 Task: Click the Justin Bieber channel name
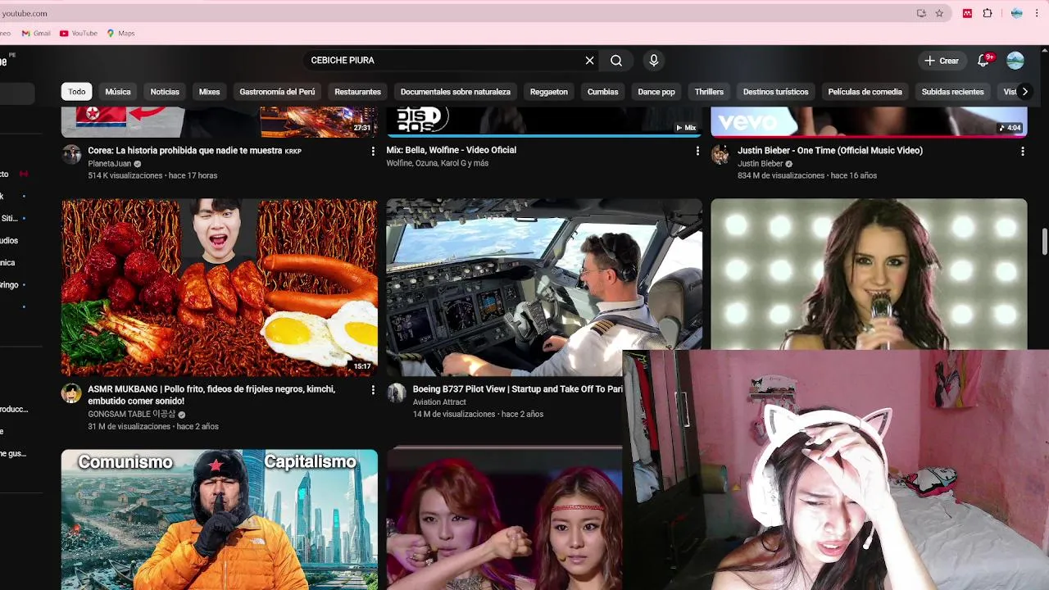coord(761,164)
